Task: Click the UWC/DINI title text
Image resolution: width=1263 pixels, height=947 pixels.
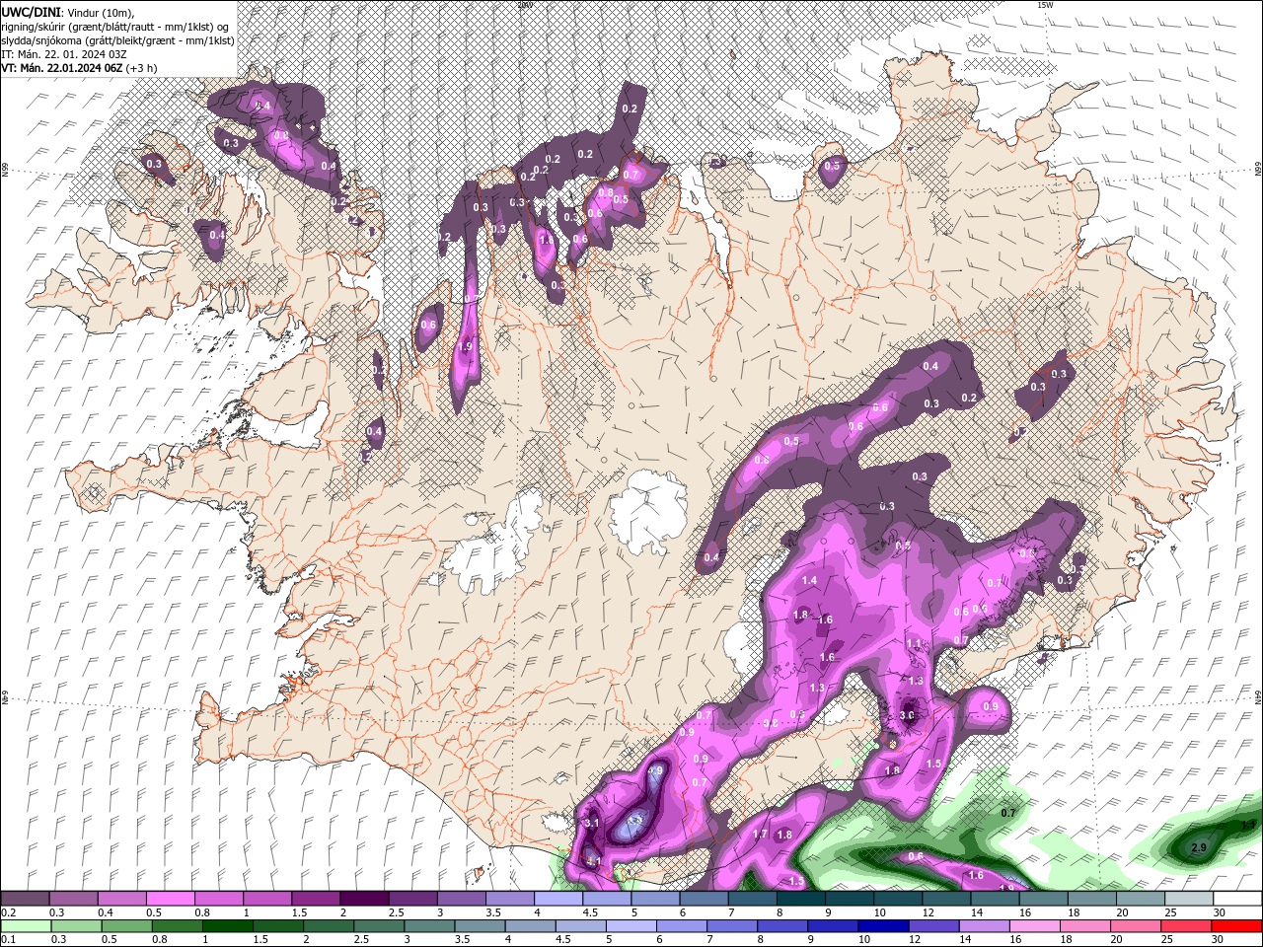Action: point(30,11)
